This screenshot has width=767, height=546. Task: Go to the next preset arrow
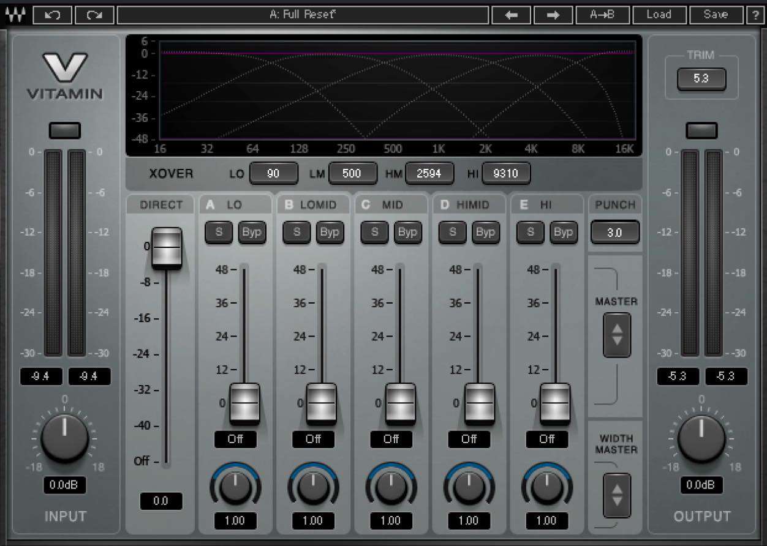coord(553,15)
